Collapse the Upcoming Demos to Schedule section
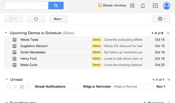 6,33
